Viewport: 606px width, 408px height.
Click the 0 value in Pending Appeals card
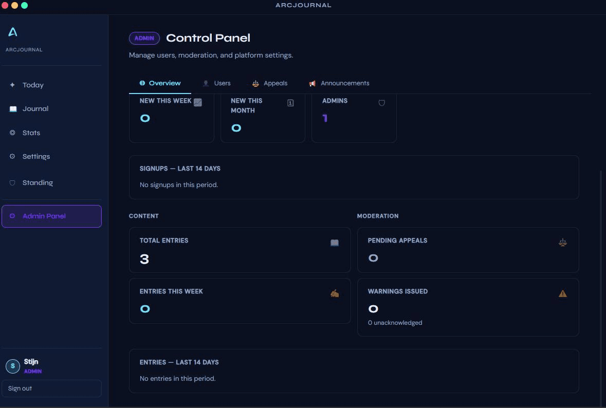coord(373,258)
